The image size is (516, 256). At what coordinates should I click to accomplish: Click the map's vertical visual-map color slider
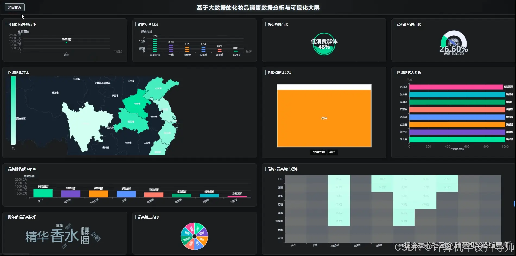click(x=13, y=110)
